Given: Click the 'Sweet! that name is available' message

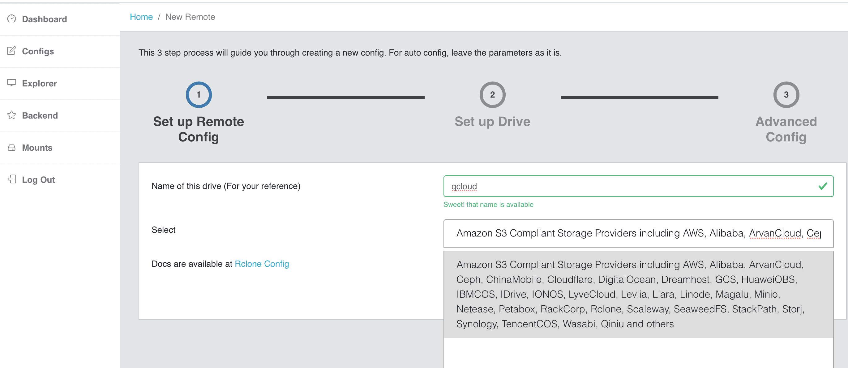Looking at the screenshot, I should (488, 204).
